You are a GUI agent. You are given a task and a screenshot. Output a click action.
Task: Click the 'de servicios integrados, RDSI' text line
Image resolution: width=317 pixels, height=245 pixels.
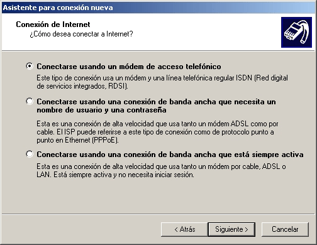(x=82, y=86)
